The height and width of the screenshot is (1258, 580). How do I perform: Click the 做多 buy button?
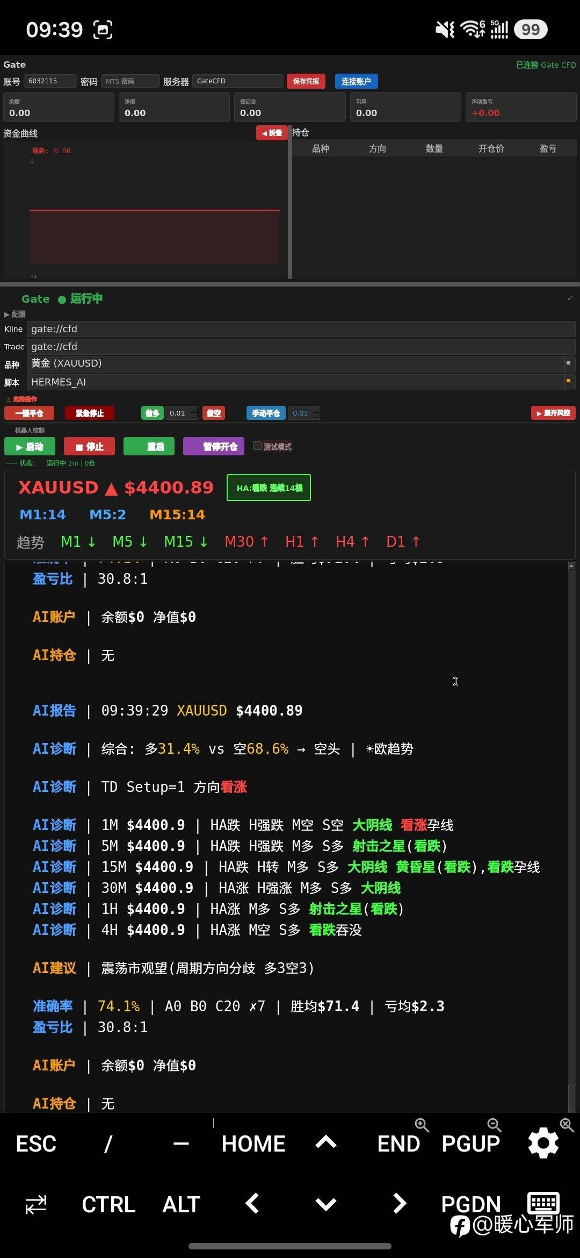(153, 413)
